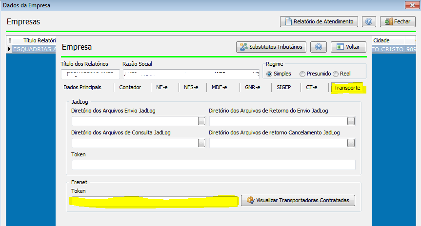Screen dimensions: 421x226
Task: Open the NF-e tab
Action: coord(163,88)
